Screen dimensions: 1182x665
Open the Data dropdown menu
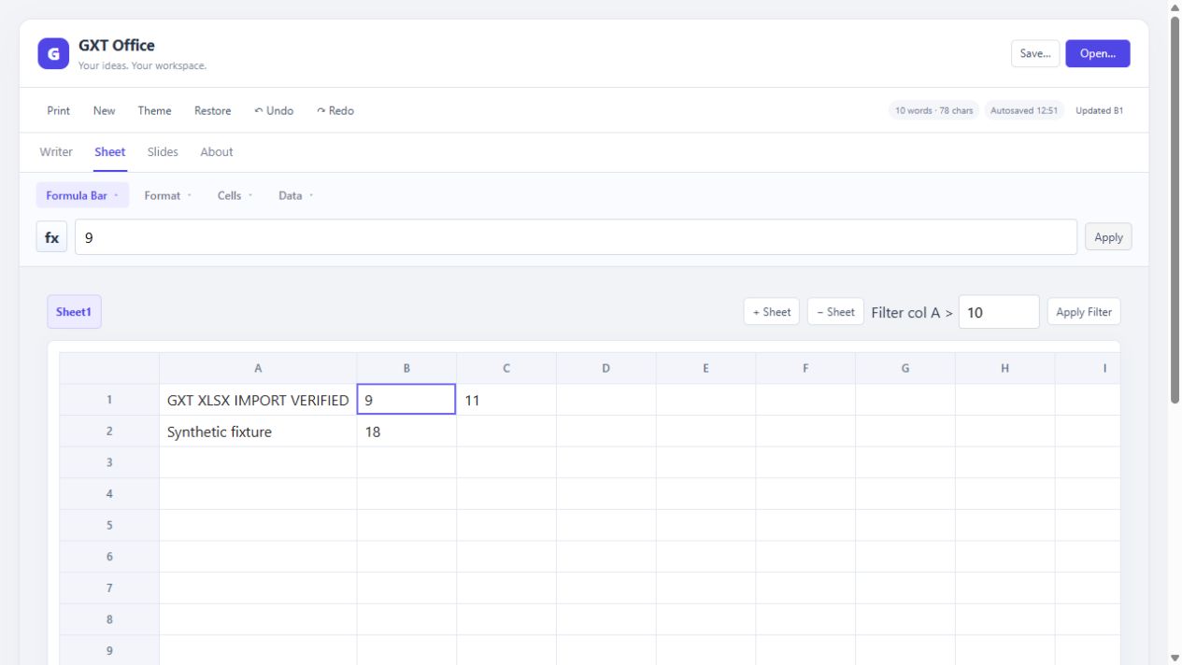[295, 195]
